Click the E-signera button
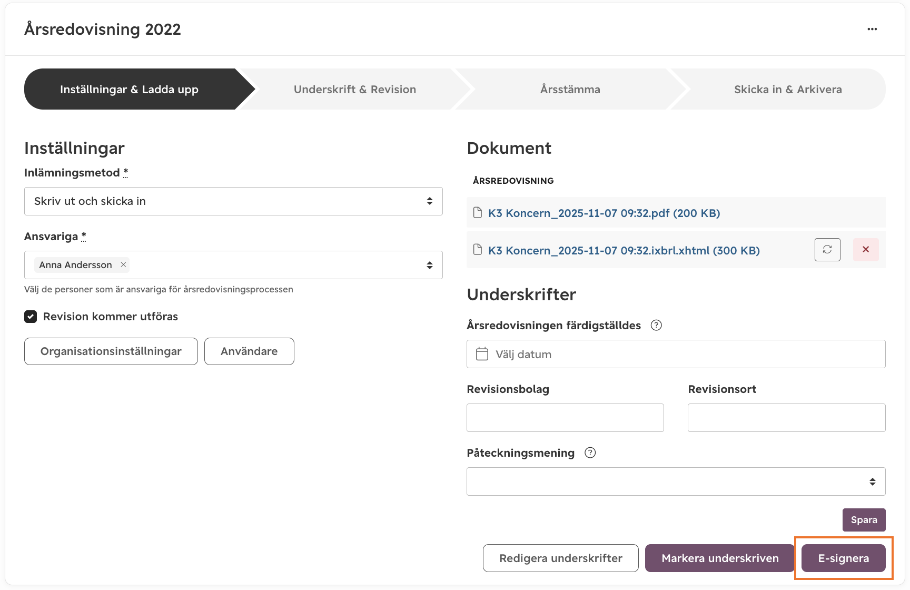Image resolution: width=910 pixels, height=590 pixels. (x=844, y=558)
